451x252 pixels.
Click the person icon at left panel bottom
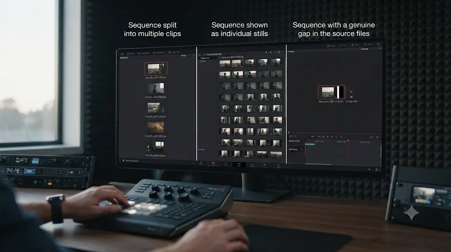point(123,160)
